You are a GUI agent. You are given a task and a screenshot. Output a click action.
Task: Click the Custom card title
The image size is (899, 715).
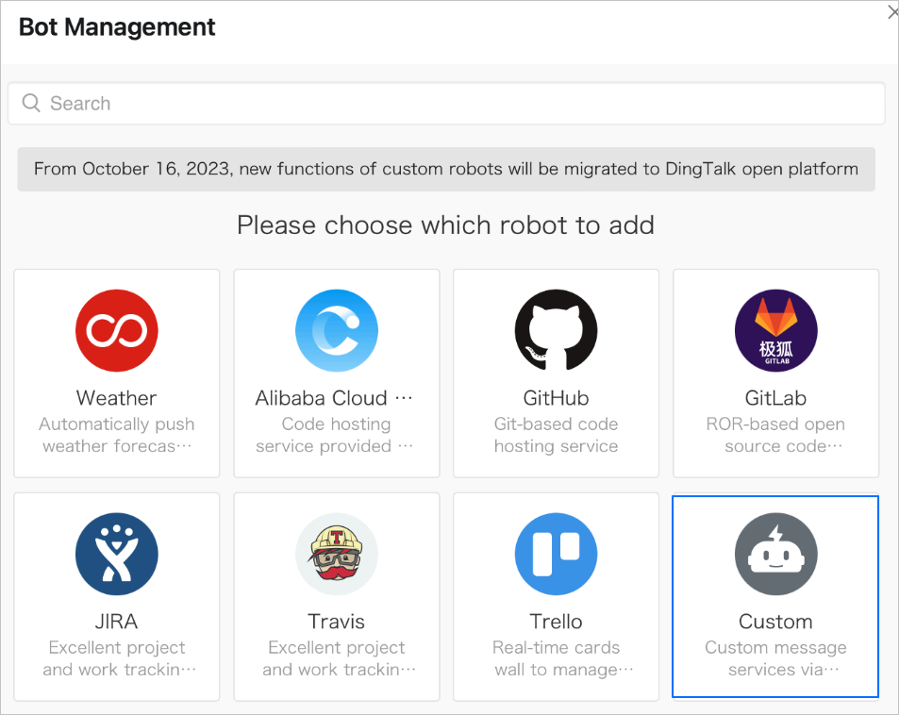click(775, 622)
